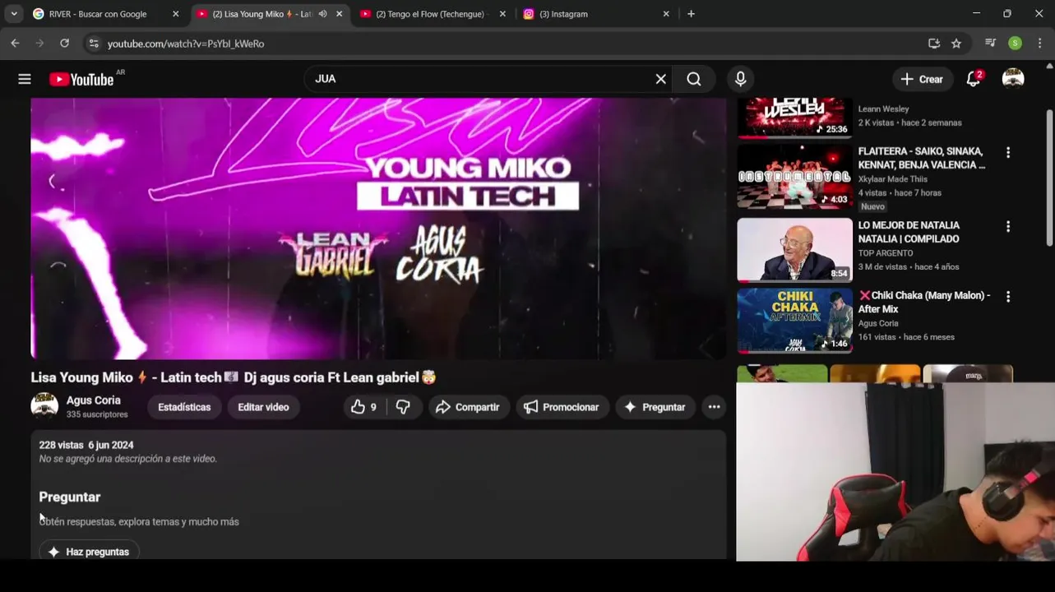Click Editar video
Screen dimensions: 1055x592
click(263, 407)
